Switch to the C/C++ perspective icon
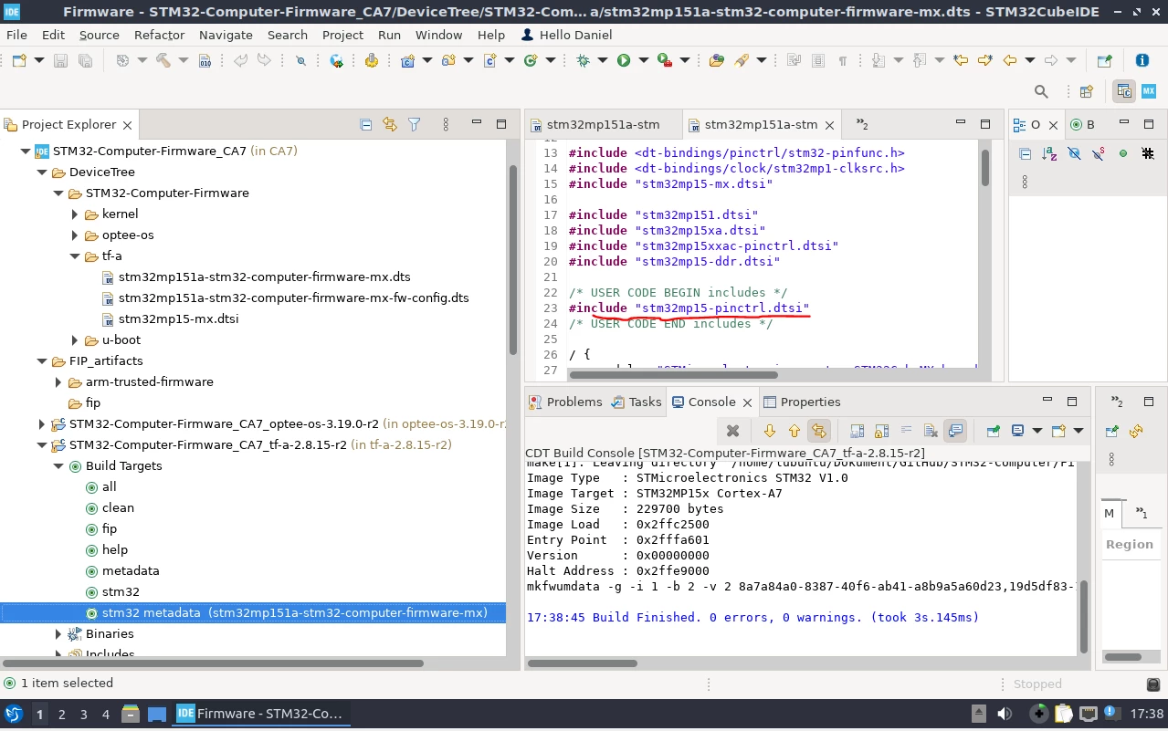The width and height of the screenshot is (1168, 731). 1124,91
